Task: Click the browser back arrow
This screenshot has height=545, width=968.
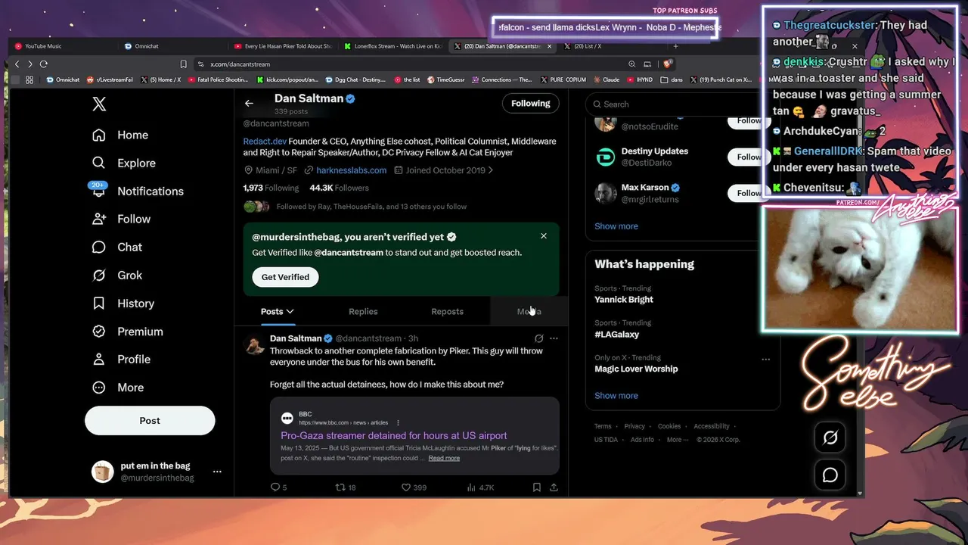Action: click(17, 64)
